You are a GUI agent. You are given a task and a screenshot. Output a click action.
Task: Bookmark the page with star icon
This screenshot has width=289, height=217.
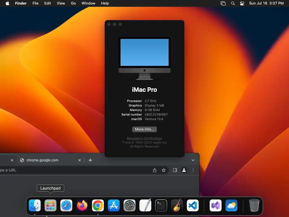(164, 170)
